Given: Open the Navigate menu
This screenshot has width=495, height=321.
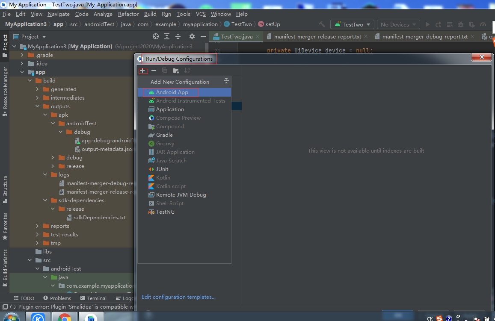Looking at the screenshot, I should click(x=59, y=14).
